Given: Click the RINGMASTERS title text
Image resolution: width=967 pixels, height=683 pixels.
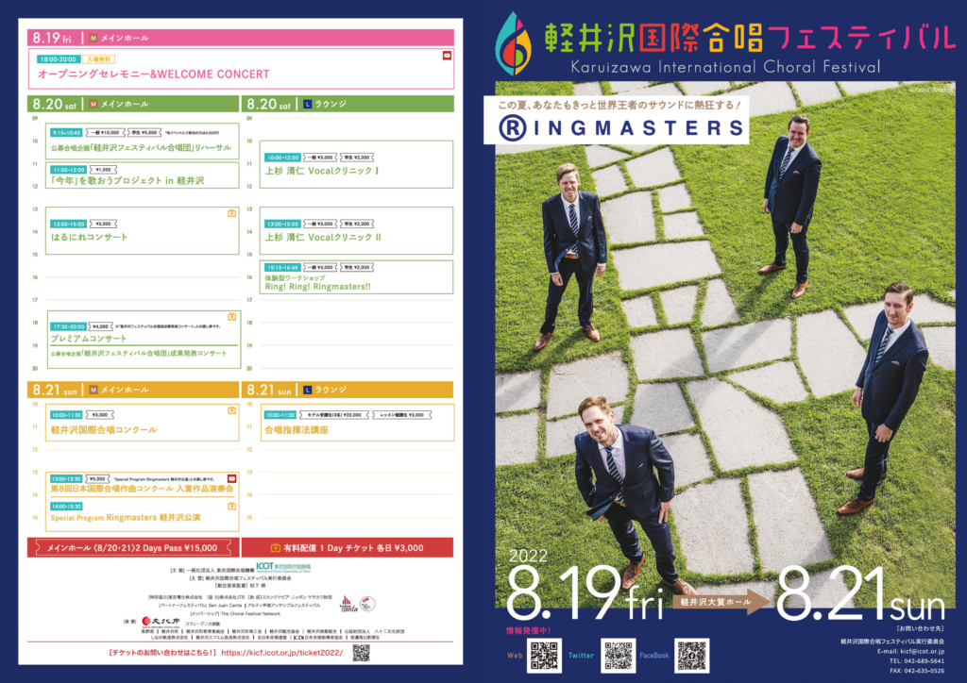Looking at the screenshot, I should point(622,128).
